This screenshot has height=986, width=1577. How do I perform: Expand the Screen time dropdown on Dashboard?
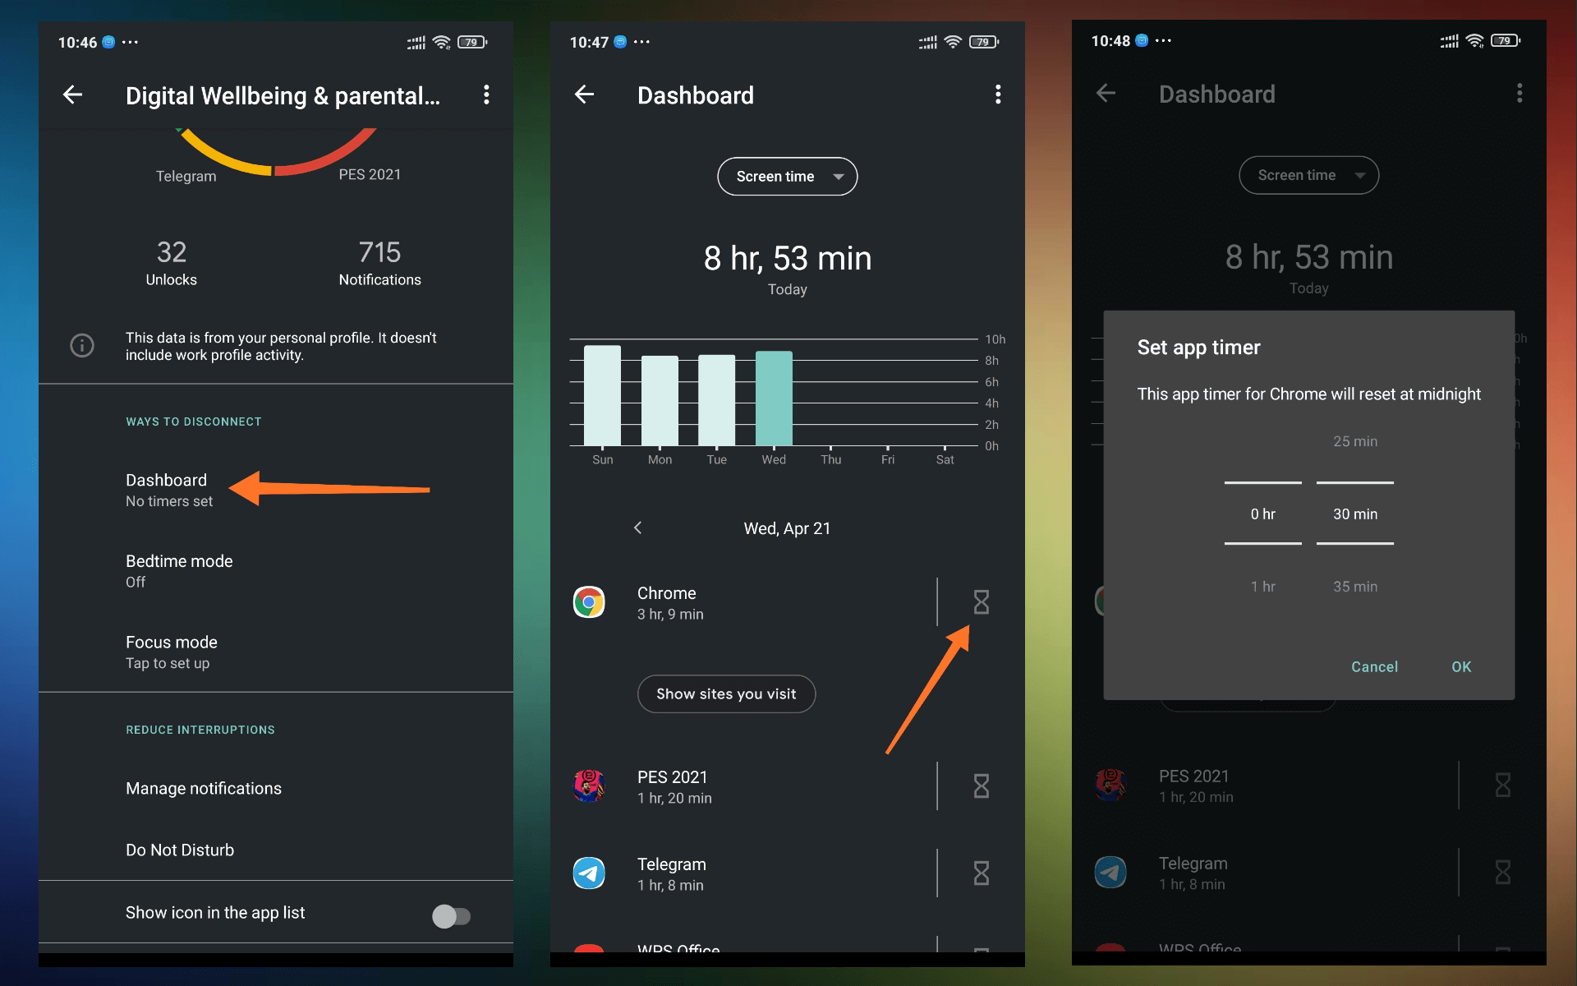point(787,176)
